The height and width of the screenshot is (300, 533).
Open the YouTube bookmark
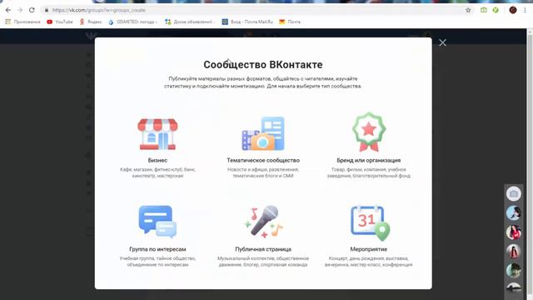point(60,22)
